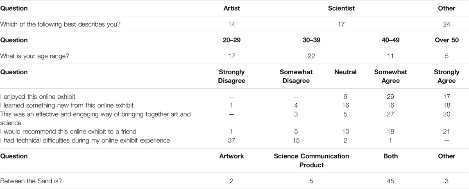Click the Over 50 column header
The image size is (469, 189).
[x=446, y=40]
